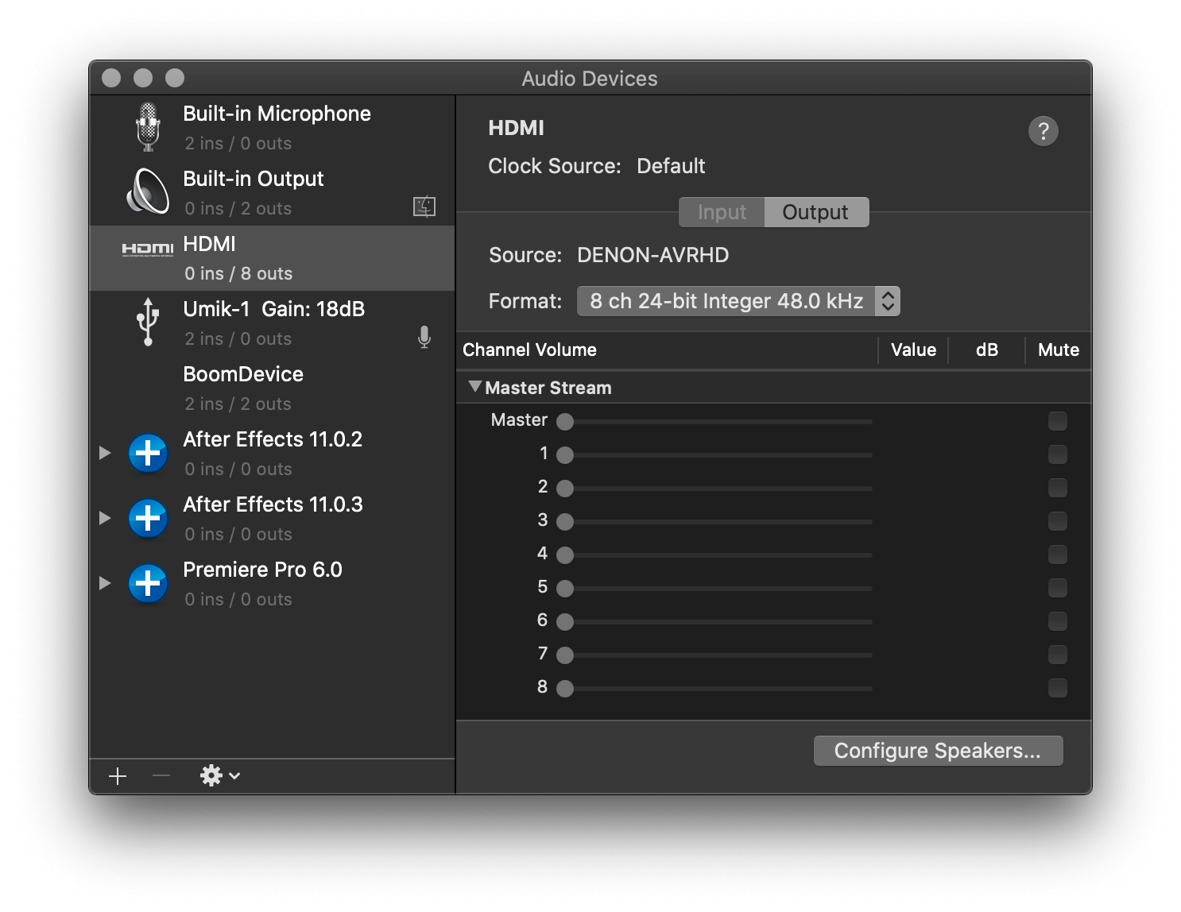Mute channel 5
The height and width of the screenshot is (912, 1181).
tap(1058, 588)
